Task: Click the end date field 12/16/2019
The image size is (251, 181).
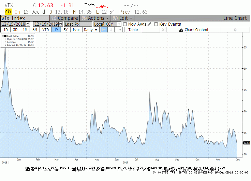Action: (46, 24)
